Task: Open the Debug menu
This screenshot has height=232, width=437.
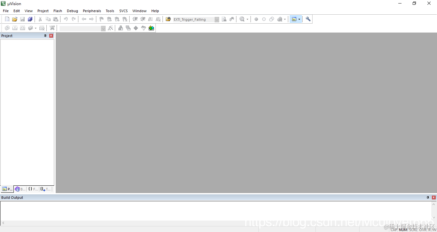Action: (x=73, y=11)
